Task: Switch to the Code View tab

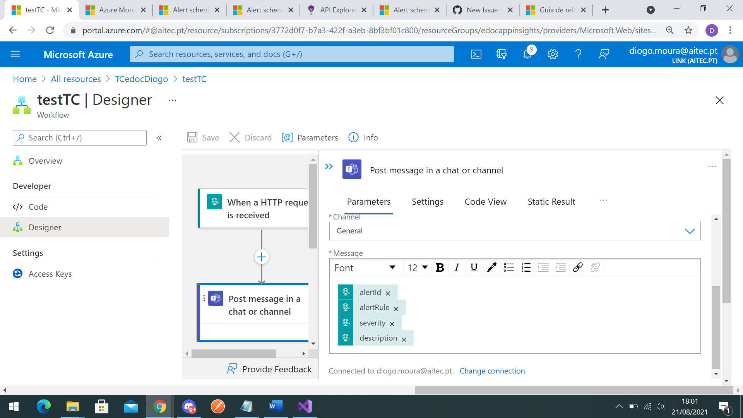Action: click(x=485, y=202)
